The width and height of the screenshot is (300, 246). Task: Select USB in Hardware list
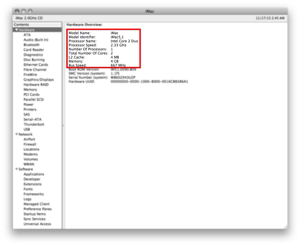(x=26, y=129)
